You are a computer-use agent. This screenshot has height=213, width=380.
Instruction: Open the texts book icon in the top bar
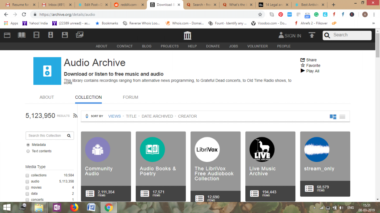(22, 35)
